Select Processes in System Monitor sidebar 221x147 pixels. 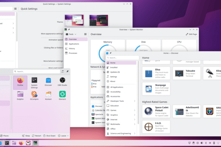[76, 53]
